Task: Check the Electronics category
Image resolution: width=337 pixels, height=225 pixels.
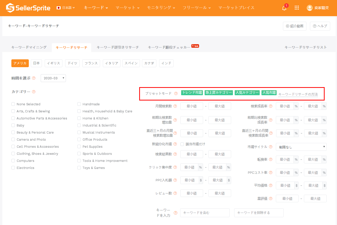Action: (13, 168)
